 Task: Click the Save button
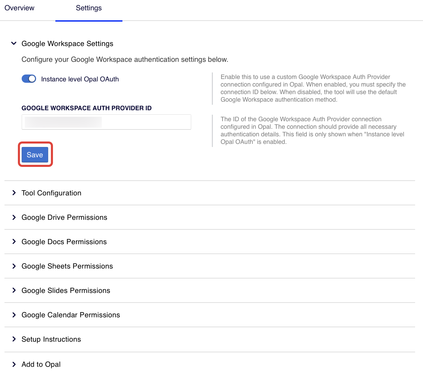click(x=35, y=155)
